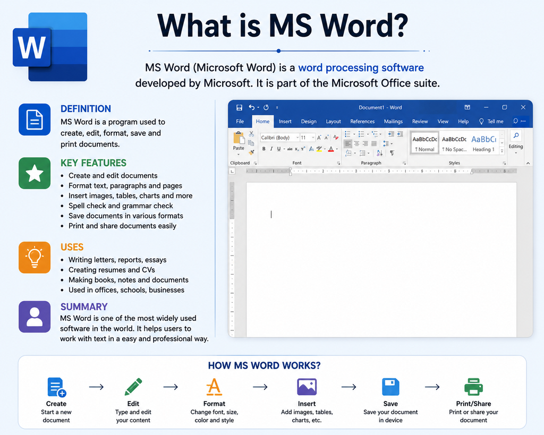
Task: Apply a numbered list
Action: [361, 134]
